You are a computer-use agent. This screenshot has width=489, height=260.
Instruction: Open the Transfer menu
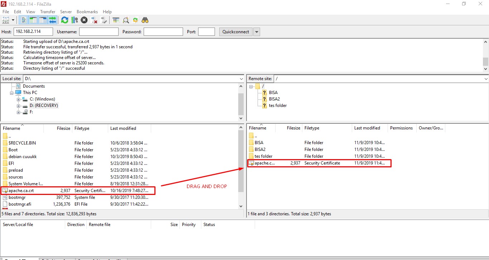[48, 11]
